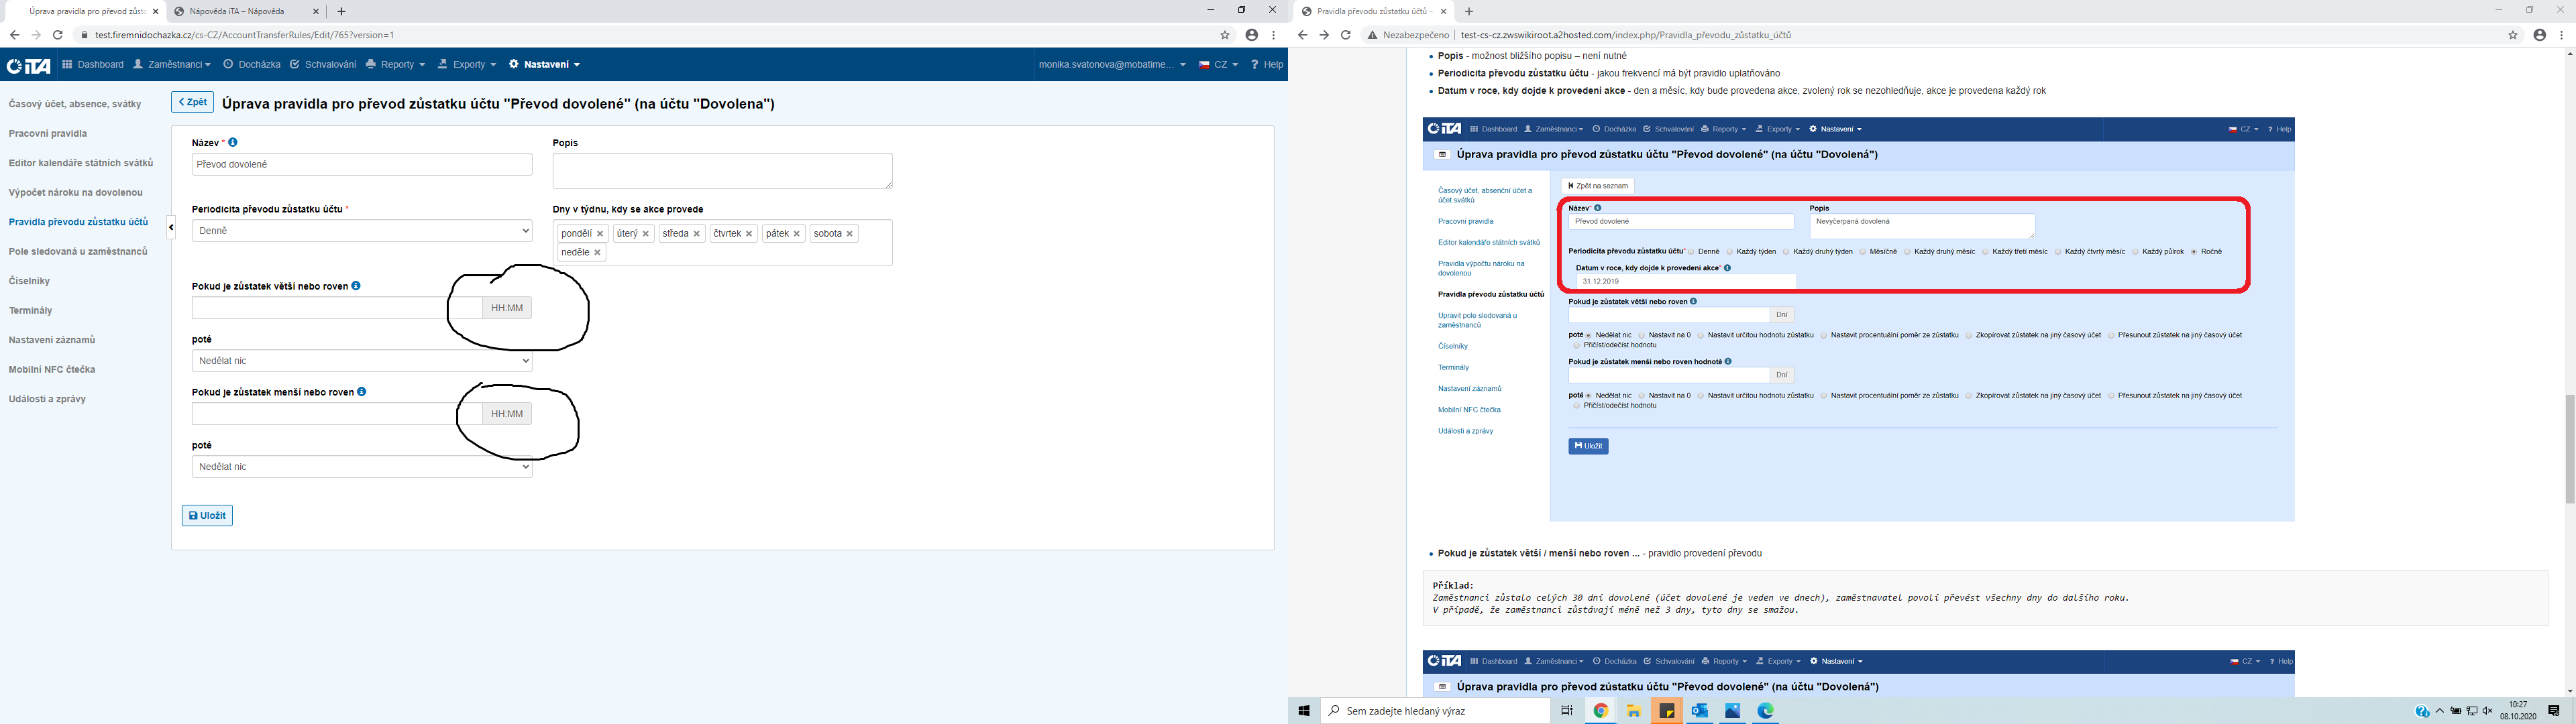2576x724 pixels.
Task: Go back with the Zpět button
Action: 192,102
